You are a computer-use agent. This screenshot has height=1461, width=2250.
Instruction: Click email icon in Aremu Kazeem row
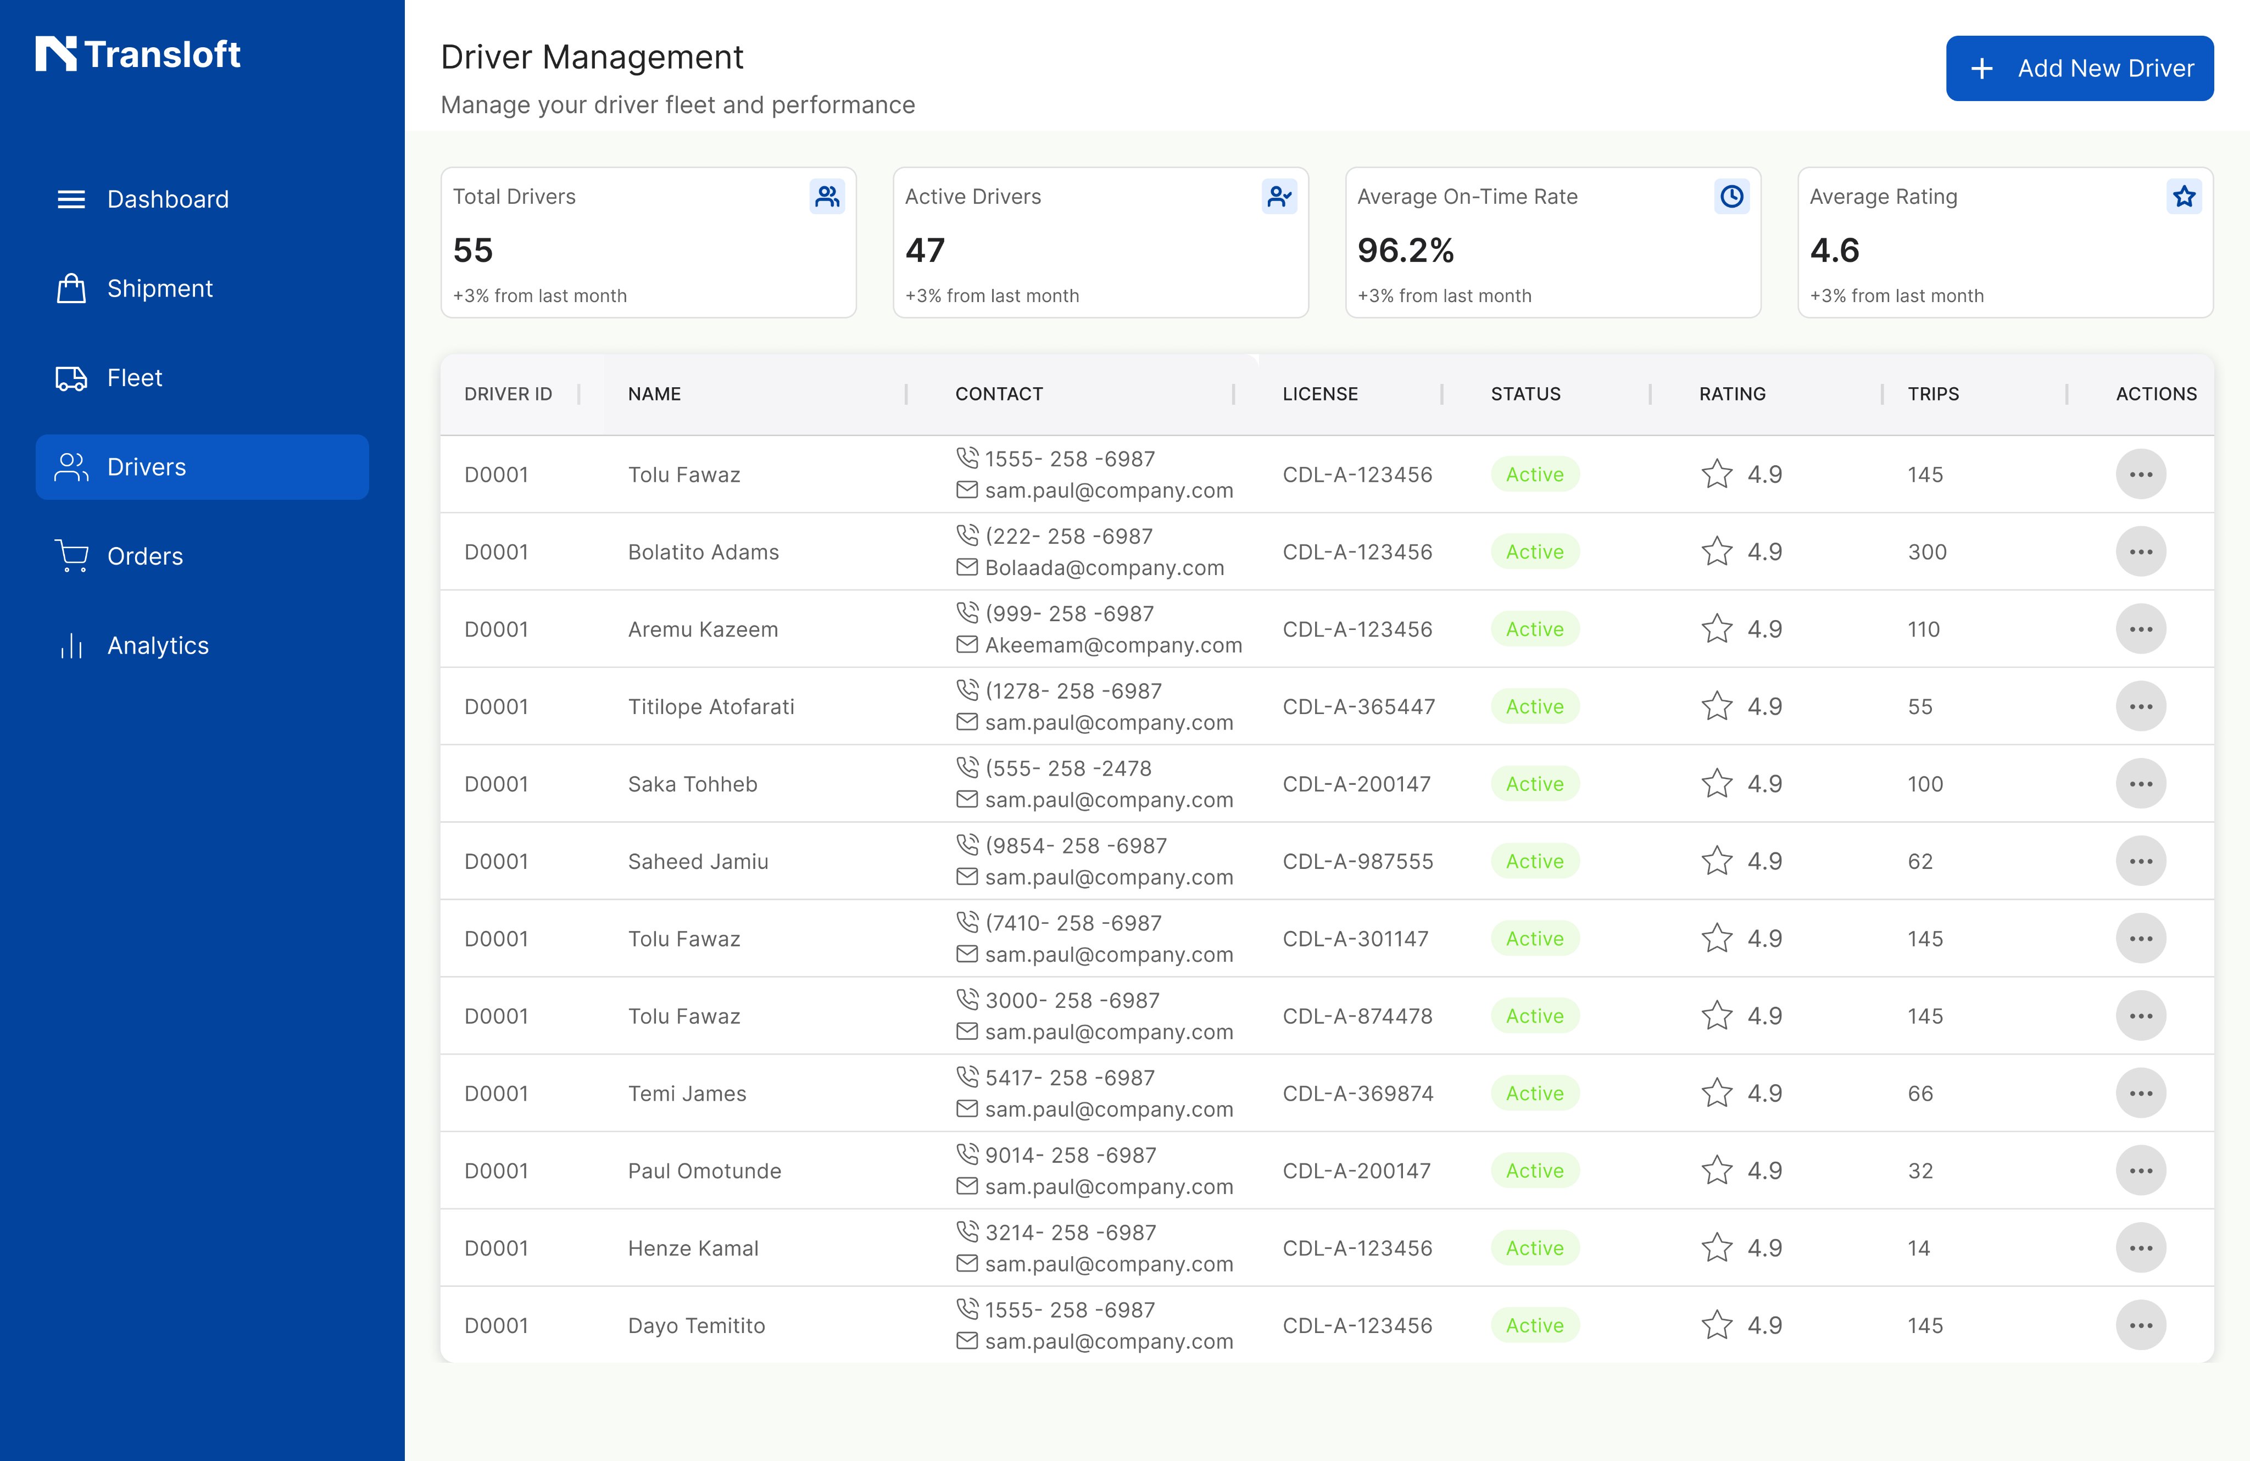[967, 644]
